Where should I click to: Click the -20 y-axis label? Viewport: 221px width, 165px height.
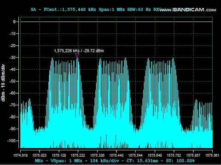pyautogui.click(x=12, y=45)
